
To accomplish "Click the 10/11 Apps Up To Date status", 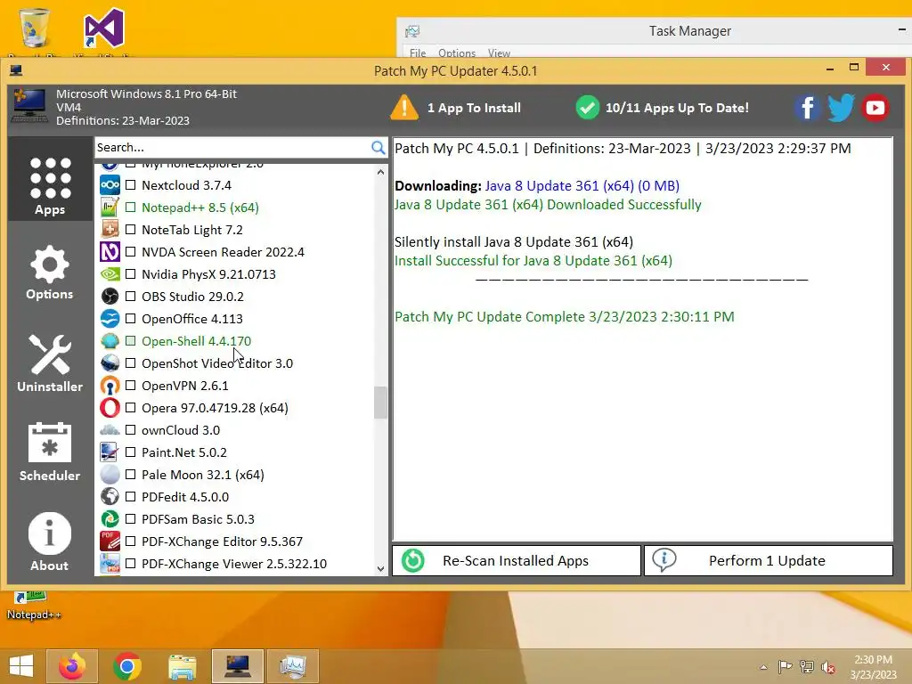I will pos(677,108).
